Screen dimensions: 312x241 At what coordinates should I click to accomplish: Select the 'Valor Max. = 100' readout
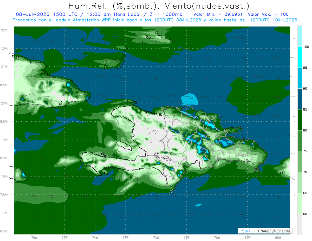click(268, 14)
